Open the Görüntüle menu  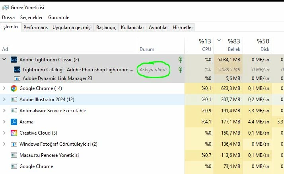coord(59,18)
